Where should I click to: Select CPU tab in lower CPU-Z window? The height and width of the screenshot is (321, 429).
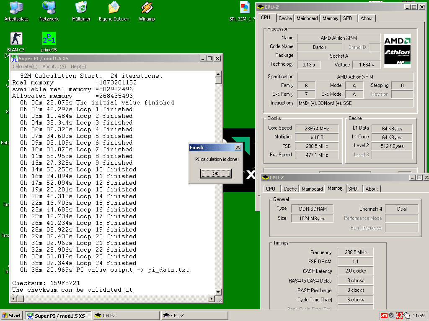271,189
